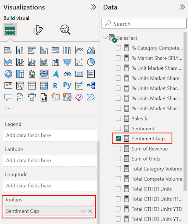Remove Sentiment Gap from Tooltips

[x=90, y=211]
